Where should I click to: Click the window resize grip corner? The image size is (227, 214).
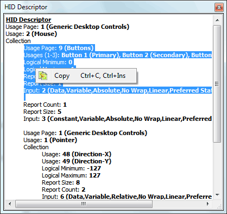point(219,206)
